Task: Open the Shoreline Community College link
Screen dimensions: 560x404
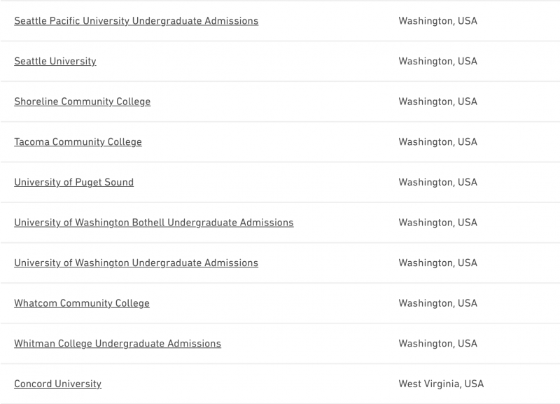Action: tap(82, 102)
